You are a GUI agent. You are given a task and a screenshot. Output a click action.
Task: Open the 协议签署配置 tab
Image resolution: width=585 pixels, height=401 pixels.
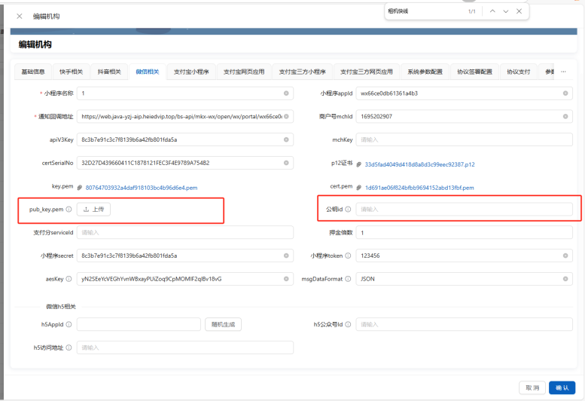(x=474, y=72)
